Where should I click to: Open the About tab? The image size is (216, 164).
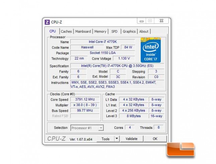[x=144, y=31]
